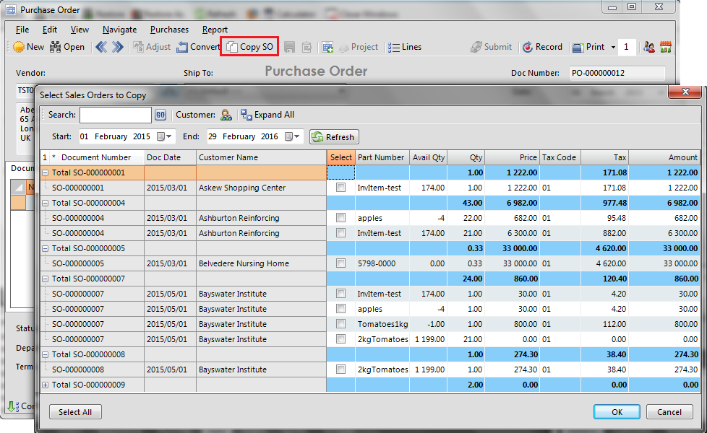Tick Select checkbox for Askew Shopping Center row
707x433 pixels.
340,188
